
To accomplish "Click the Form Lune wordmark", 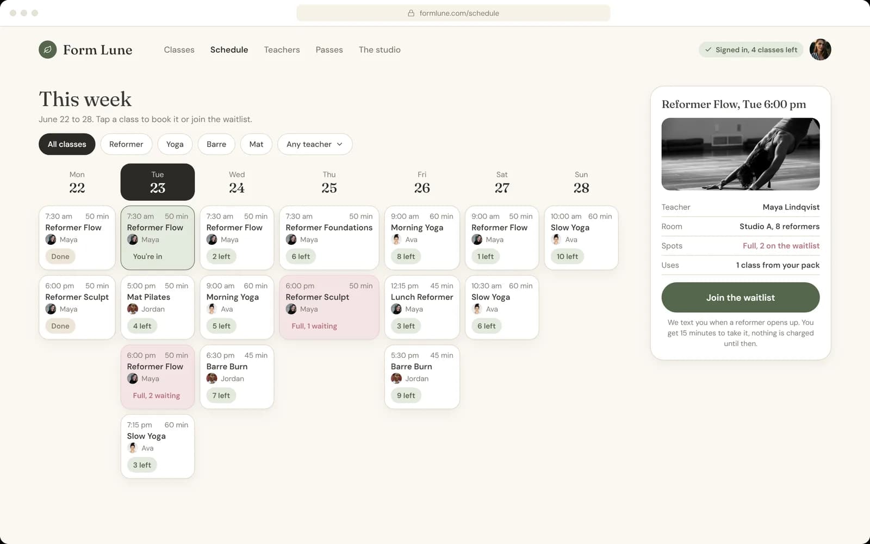I will (98, 50).
